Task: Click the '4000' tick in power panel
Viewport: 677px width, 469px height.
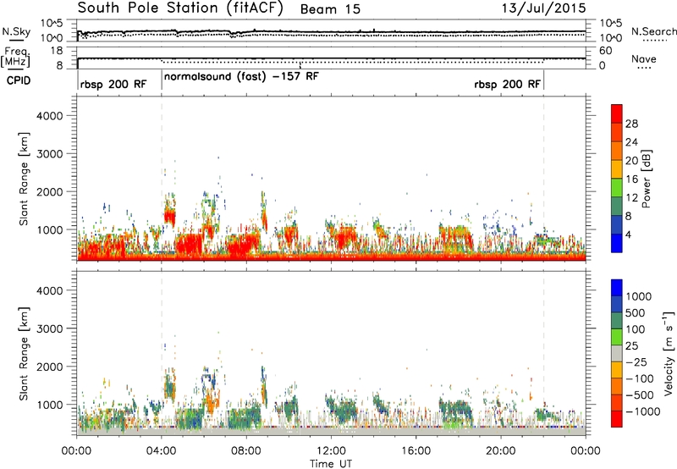Action: [49, 116]
